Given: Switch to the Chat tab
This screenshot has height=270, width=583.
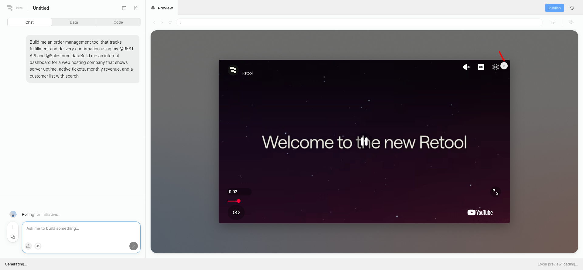Looking at the screenshot, I should 29,22.
